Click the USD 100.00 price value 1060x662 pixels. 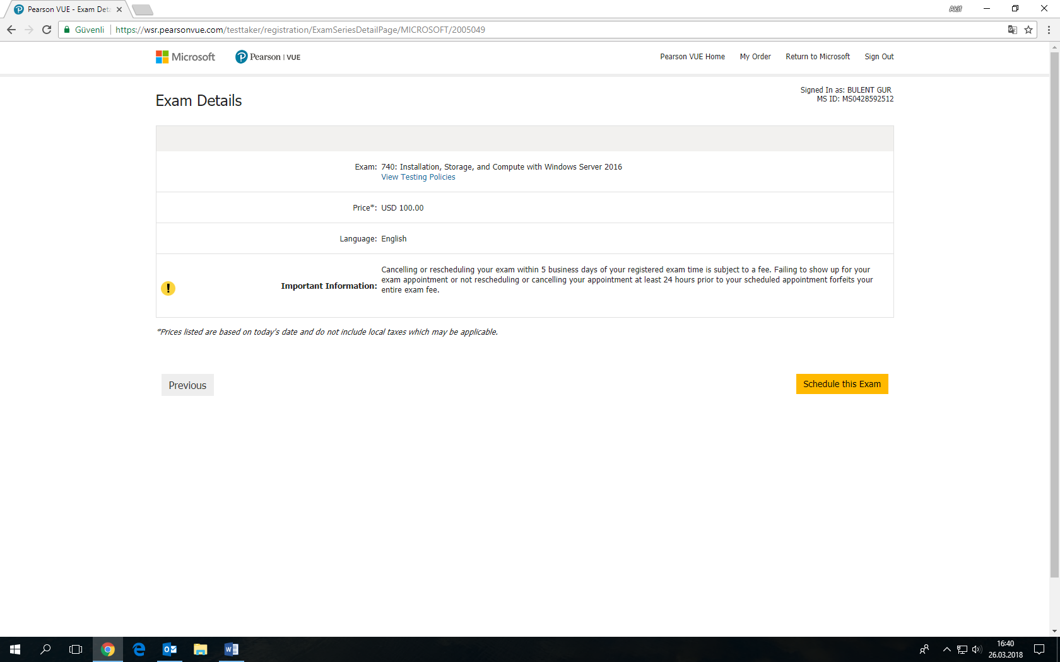[403, 208]
